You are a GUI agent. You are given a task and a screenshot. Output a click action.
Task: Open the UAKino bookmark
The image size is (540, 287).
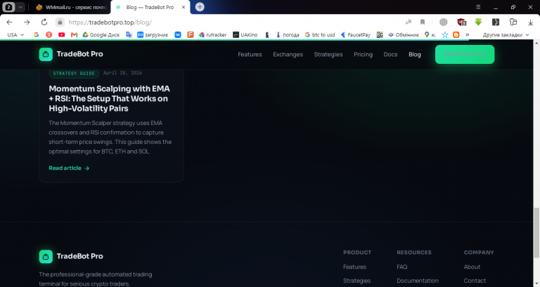[245, 34]
